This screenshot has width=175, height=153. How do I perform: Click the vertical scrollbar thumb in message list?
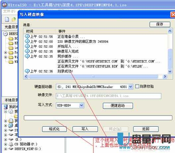pos(170,59)
